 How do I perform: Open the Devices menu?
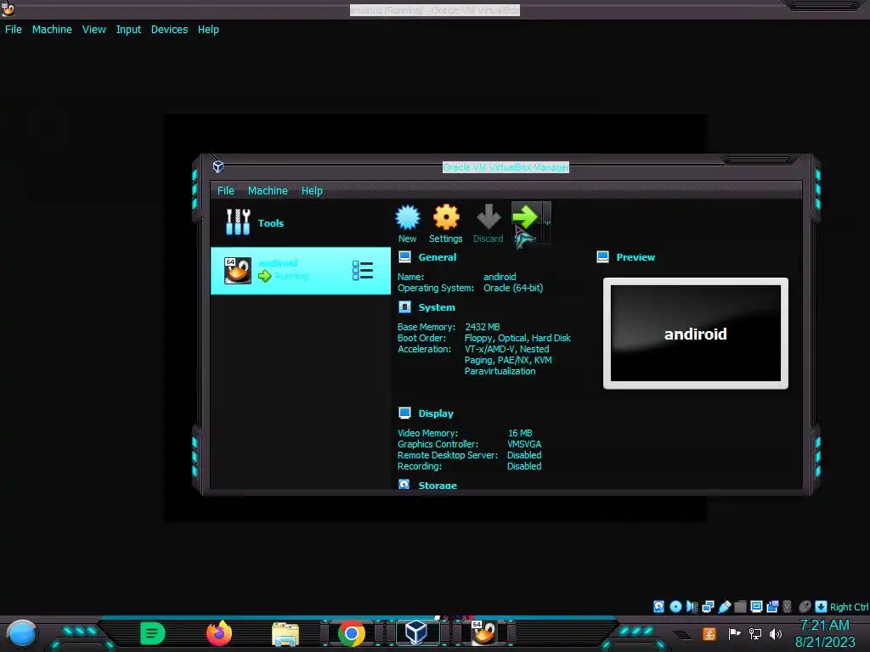click(x=169, y=30)
